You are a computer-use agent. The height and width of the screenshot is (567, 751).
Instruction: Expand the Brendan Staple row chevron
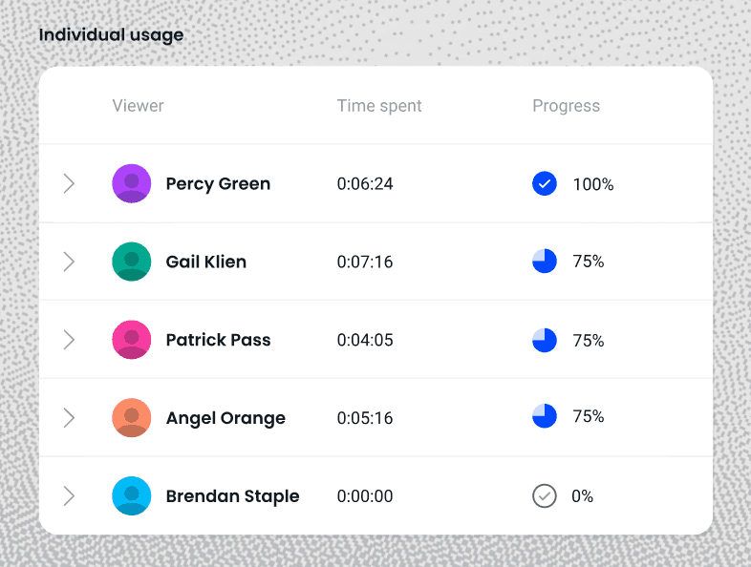click(69, 496)
